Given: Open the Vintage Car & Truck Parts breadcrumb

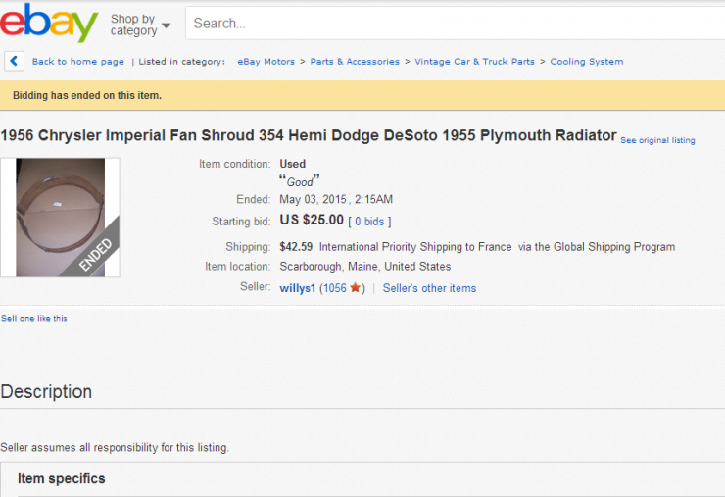Looking at the screenshot, I should pos(474,62).
